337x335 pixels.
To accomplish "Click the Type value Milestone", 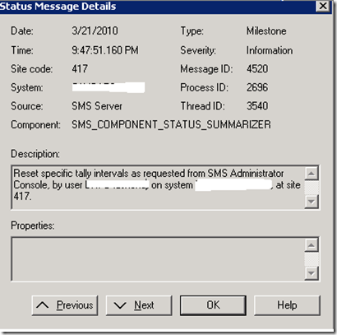I will point(266,30).
